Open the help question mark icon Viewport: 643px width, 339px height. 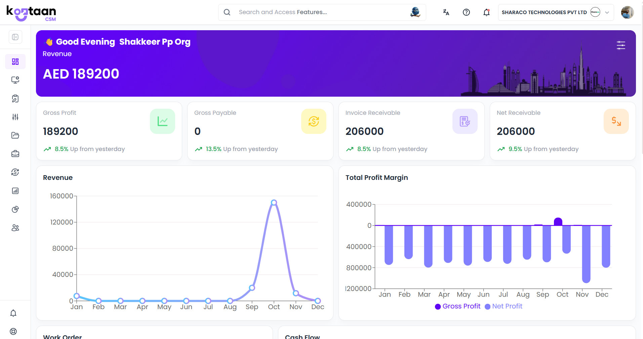tap(466, 12)
